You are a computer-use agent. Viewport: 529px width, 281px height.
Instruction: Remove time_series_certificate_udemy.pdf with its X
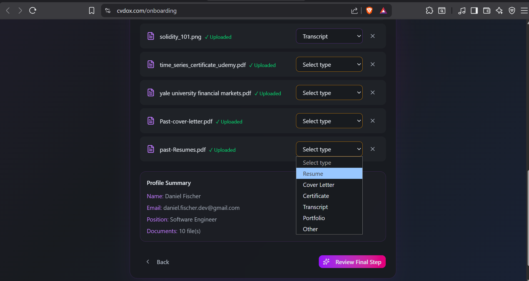[373, 64]
